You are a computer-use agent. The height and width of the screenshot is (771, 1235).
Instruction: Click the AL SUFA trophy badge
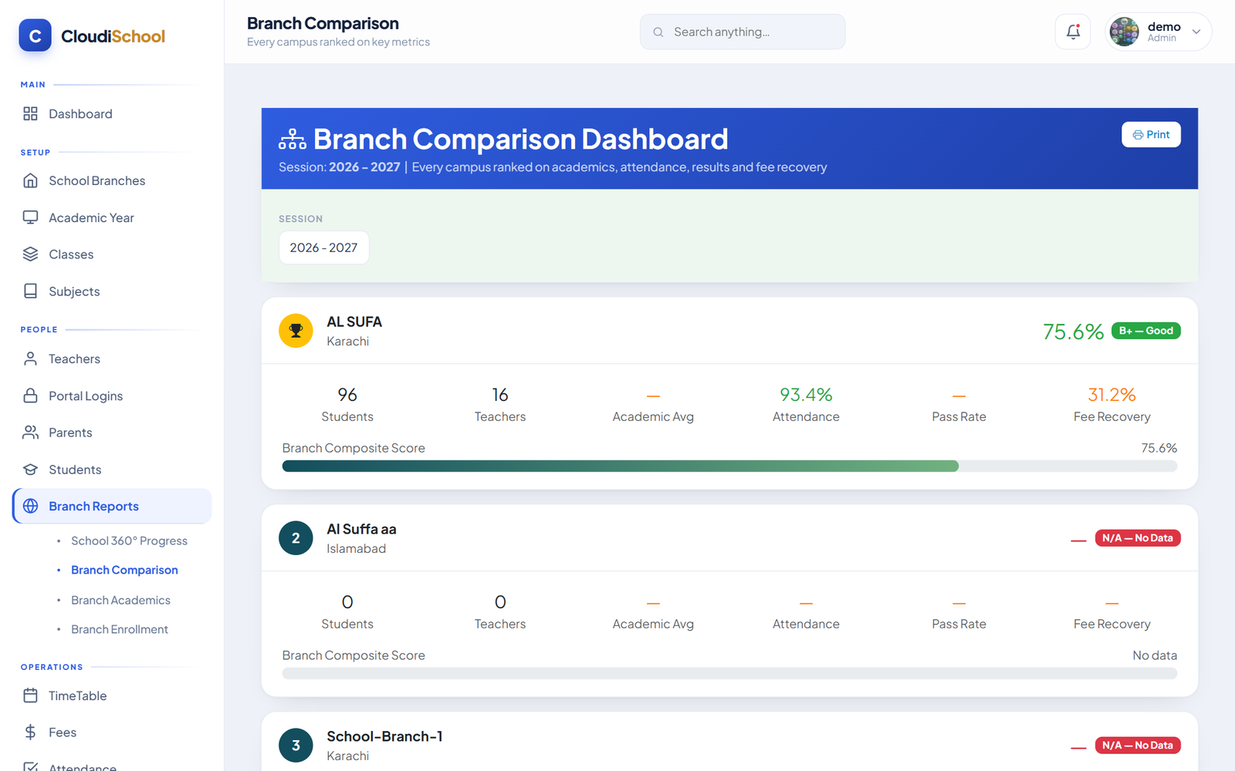pos(296,331)
